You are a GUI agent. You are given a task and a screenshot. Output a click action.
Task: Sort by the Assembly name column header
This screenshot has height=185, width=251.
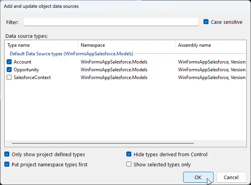pos(211,45)
